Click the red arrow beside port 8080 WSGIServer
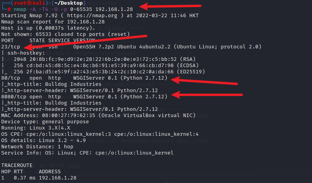 (207, 95)
